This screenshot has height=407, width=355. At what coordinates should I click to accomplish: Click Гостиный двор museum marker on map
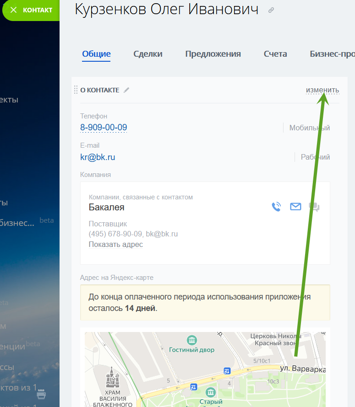coord(192,340)
